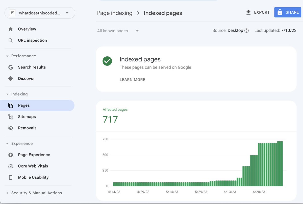303x204 pixels.
Task: Collapse the Performance section
Action: 7,56
